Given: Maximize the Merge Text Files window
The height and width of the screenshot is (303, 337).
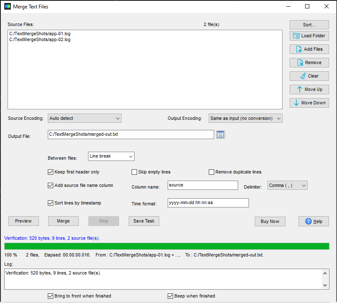Looking at the screenshot, I should [x=307, y=6].
